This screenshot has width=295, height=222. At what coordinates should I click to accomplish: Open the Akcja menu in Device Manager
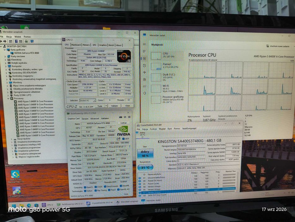(9, 36)
